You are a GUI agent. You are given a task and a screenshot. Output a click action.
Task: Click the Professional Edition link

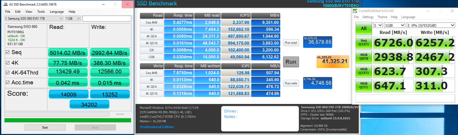(157, 127)
